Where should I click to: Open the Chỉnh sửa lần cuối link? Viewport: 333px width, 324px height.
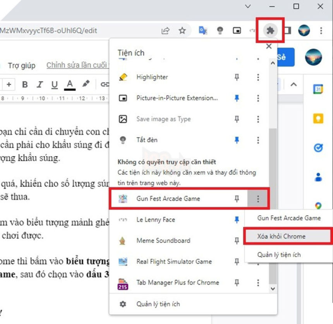coord(77,65)
